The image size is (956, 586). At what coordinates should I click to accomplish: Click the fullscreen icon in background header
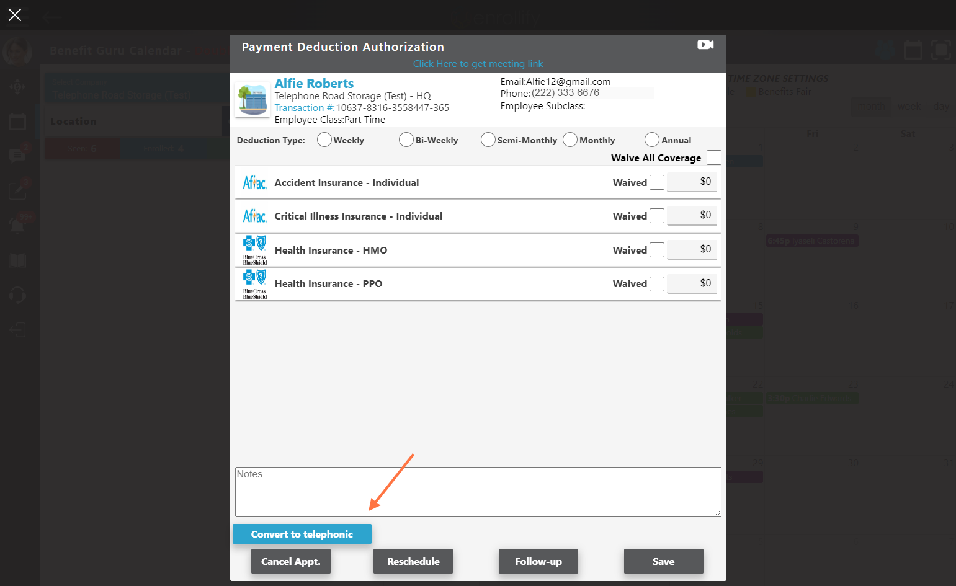pyautogui.click(x=941, y=50)
